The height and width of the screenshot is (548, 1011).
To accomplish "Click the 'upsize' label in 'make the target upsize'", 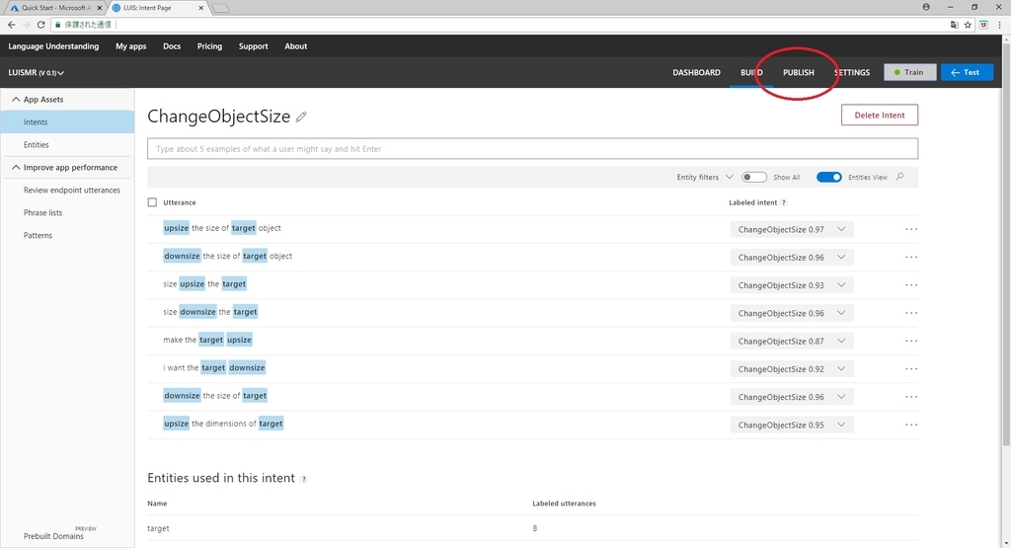I will tap(239, 340).
